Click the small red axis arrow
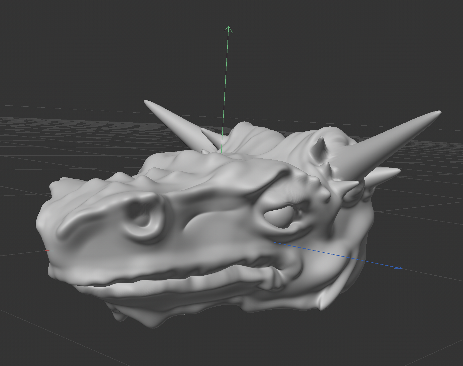The image size is (463, 366). click(x=47, y=250)
